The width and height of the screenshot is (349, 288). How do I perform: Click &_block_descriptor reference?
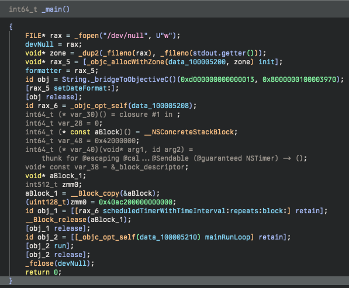pos(147,167)
